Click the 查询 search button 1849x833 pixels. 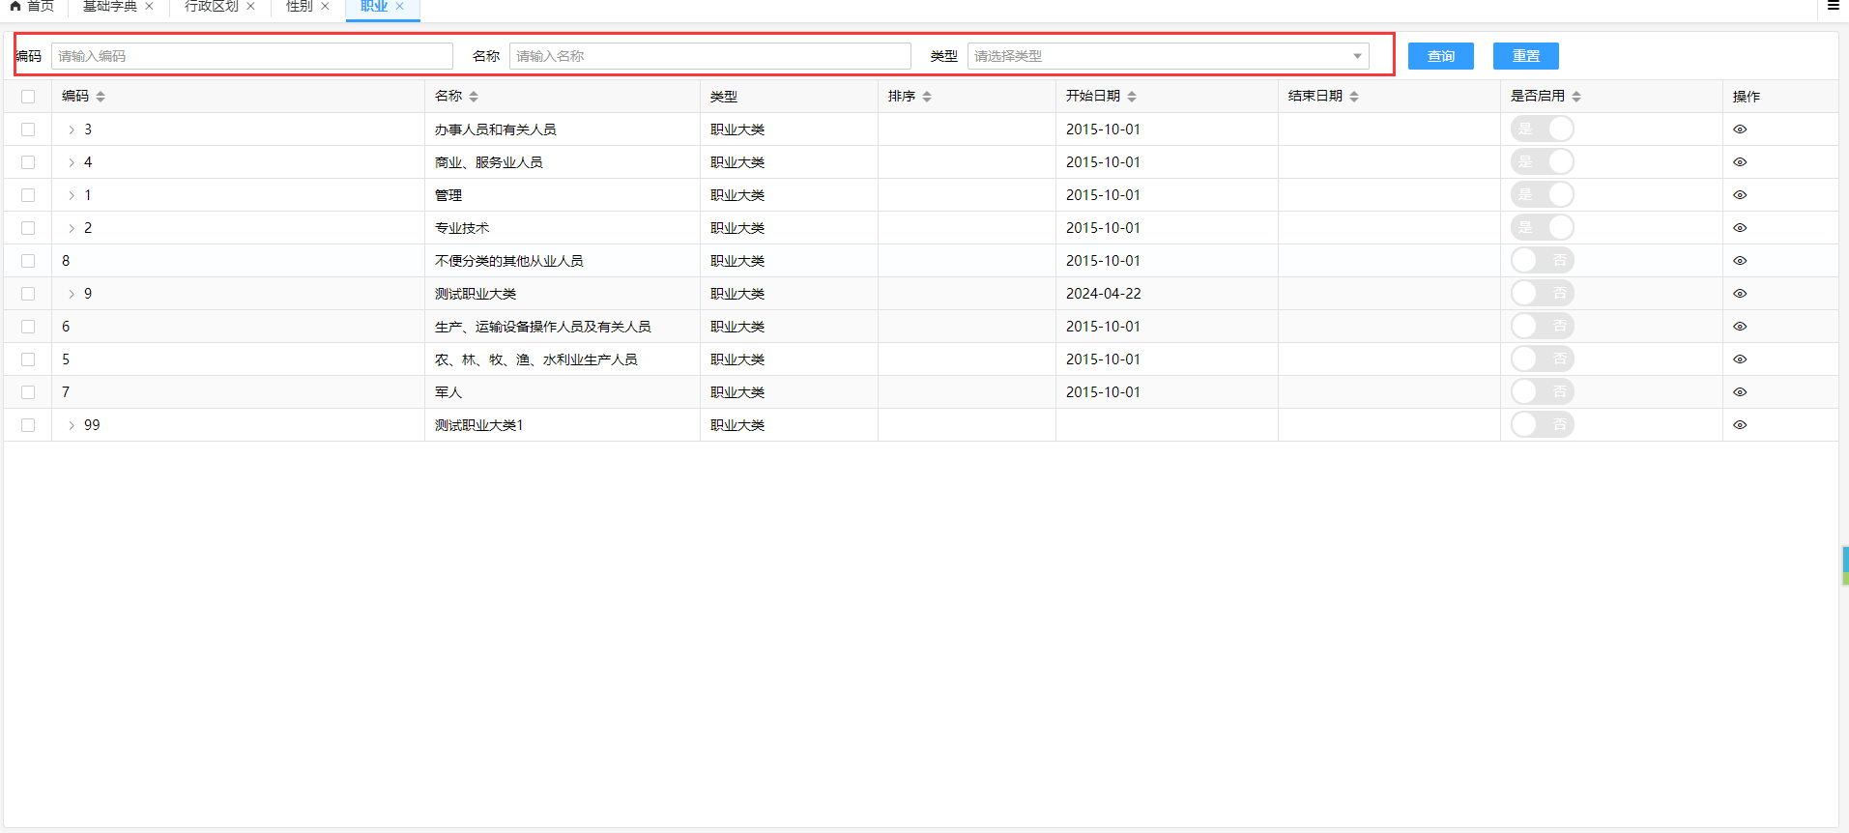tap(1440, 56)
